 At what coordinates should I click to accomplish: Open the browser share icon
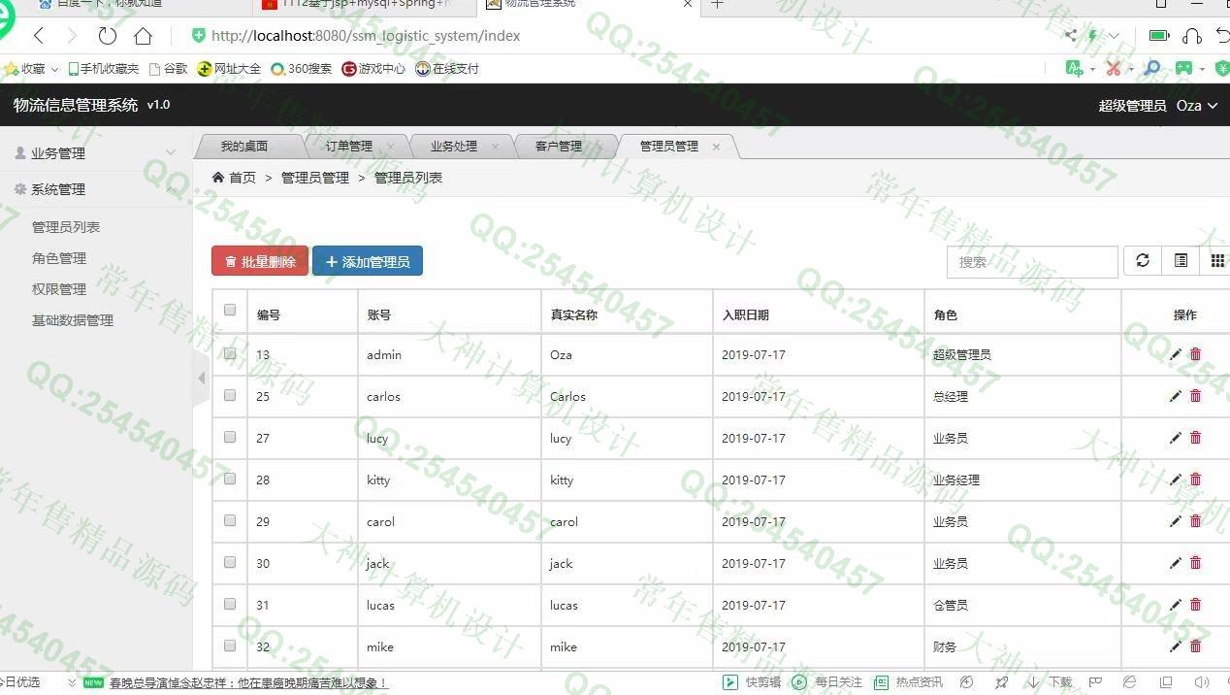point(1070,36)
